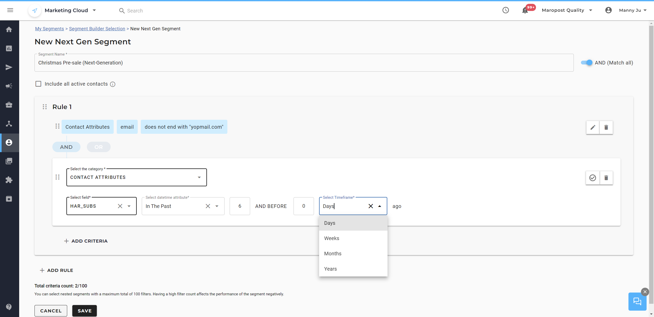The image size is (654, 317).
Task: Click the recent history clock icon
Action: (x=506, y=10)
